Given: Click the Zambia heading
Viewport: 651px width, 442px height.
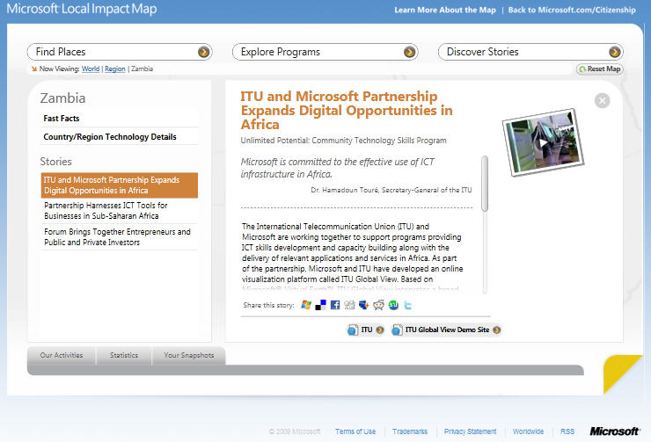Looking at the screenshot, I should (62, 98).
